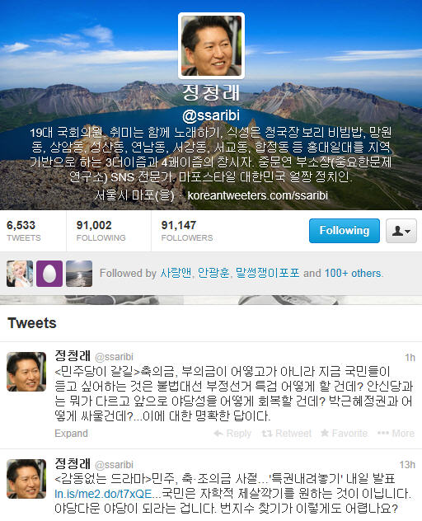The width and height of the screenshot is (422, 521).
Task: Click the avatar beside the first tweet
Action: click(x=26, y=372)
